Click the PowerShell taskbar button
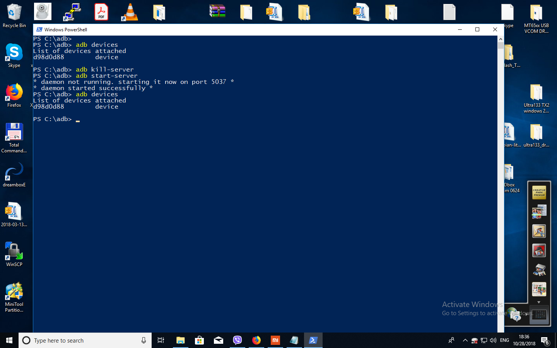This screenshot has width=557, height=348. click(313, 340)
